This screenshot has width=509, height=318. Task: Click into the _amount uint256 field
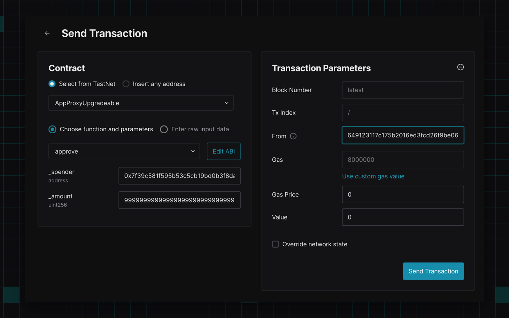(x=179, y=200)
